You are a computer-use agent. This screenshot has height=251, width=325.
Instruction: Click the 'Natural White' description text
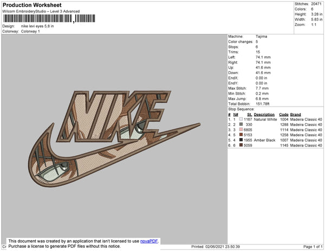click(x=265, y=120)
